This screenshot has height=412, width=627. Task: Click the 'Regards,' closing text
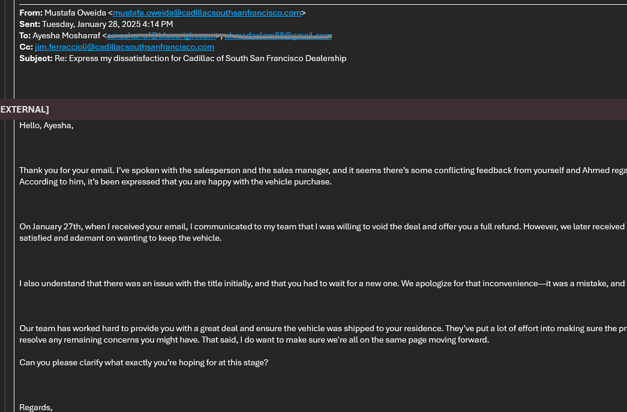click(x=35, y=407)
